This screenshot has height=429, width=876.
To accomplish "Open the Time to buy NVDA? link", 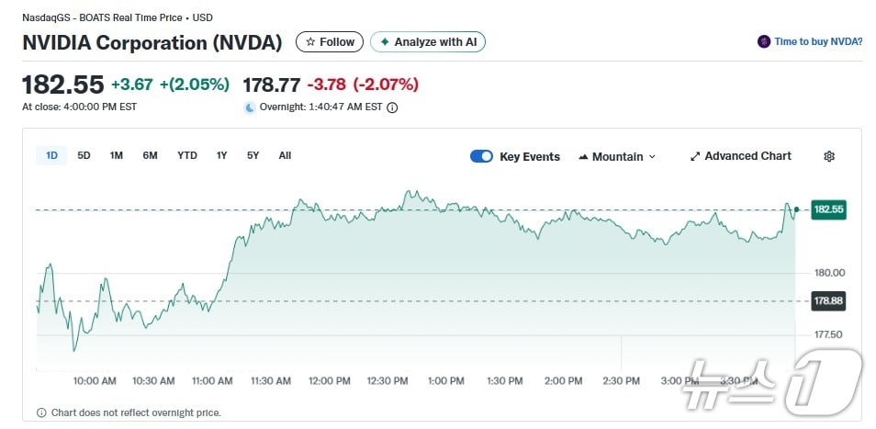I will click(x=818, y=41).
